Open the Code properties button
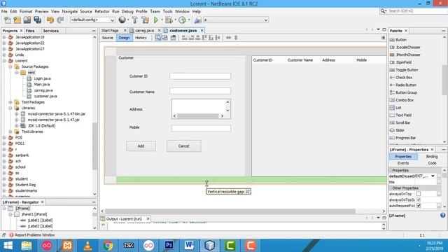The image size is (448, 252). [x=432, y=163]
